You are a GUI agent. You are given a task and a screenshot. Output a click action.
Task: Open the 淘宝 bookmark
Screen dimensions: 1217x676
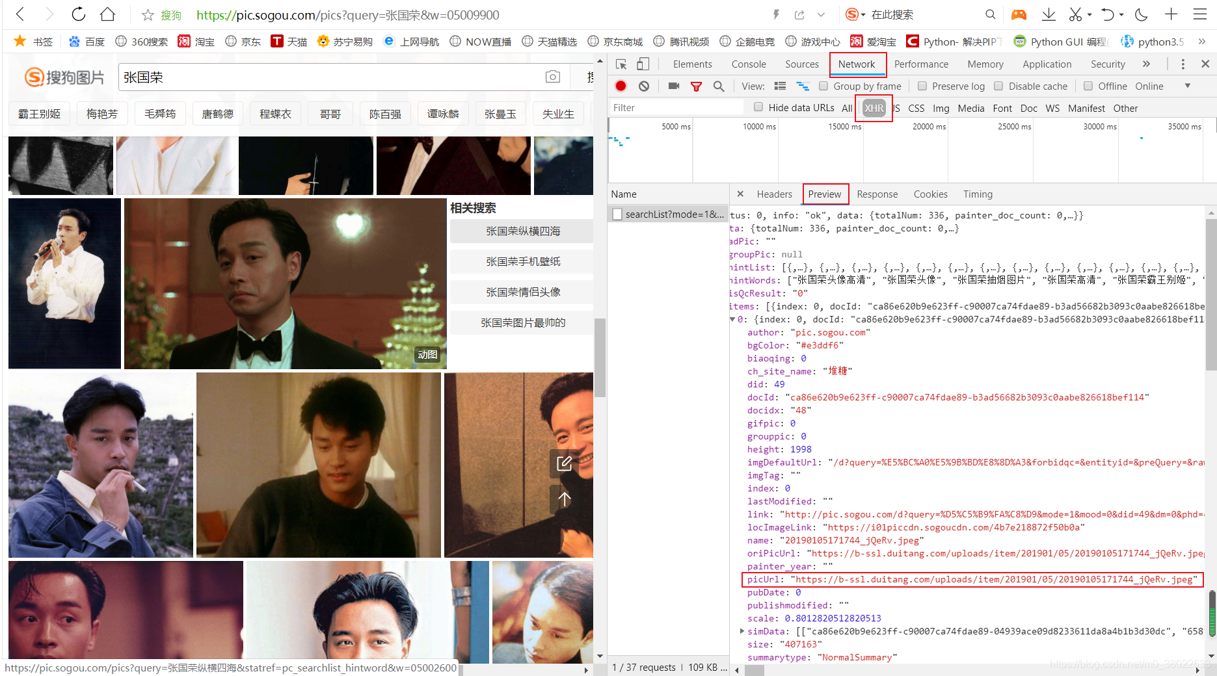coord(196,41)
